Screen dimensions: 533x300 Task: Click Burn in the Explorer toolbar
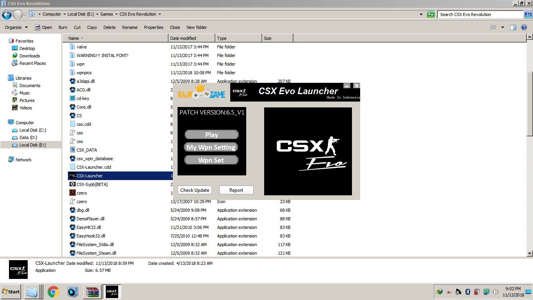pyautogui.click(x=63, y=27)
